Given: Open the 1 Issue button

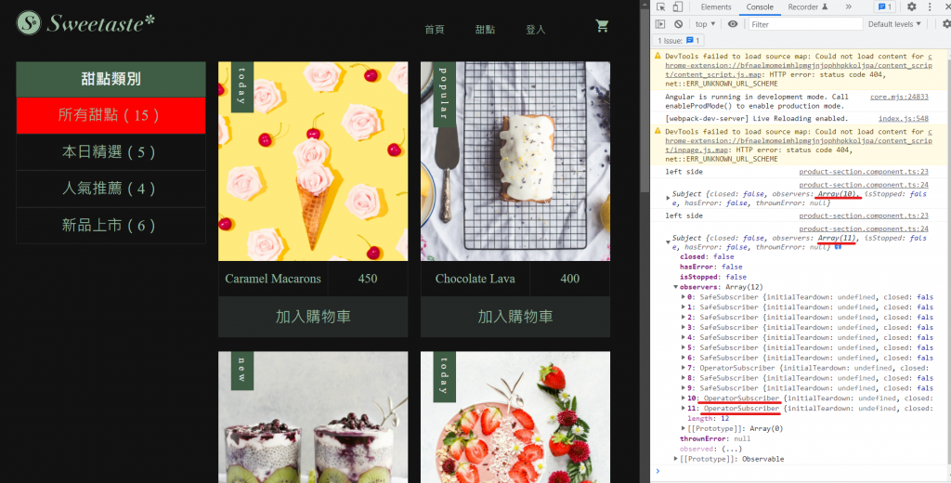Looking at the screenshot, I should click(x=679, y=41).
